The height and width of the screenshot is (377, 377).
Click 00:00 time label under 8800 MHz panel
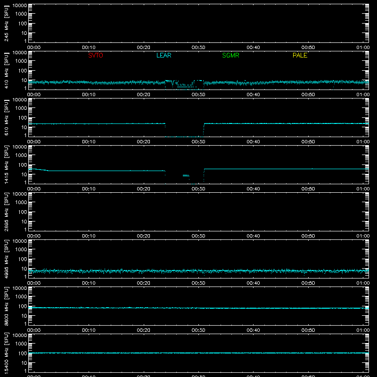pos(34,330)
